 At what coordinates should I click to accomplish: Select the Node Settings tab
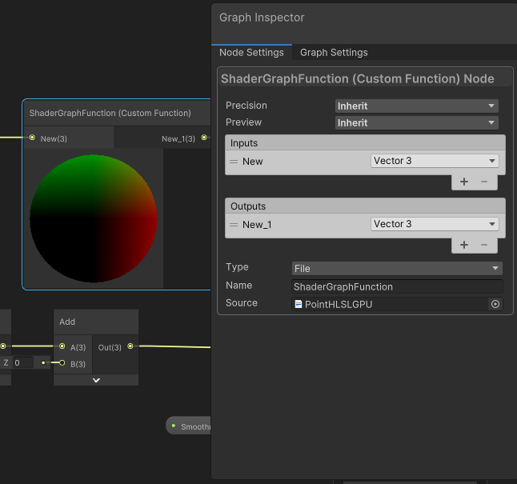[x=251, y=53]
